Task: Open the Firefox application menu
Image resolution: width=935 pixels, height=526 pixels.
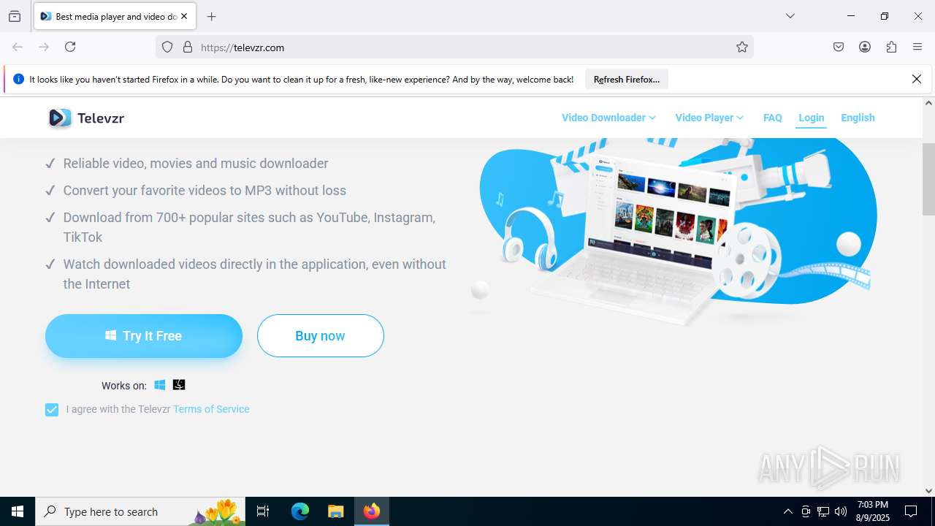Action: pos(917,47)
